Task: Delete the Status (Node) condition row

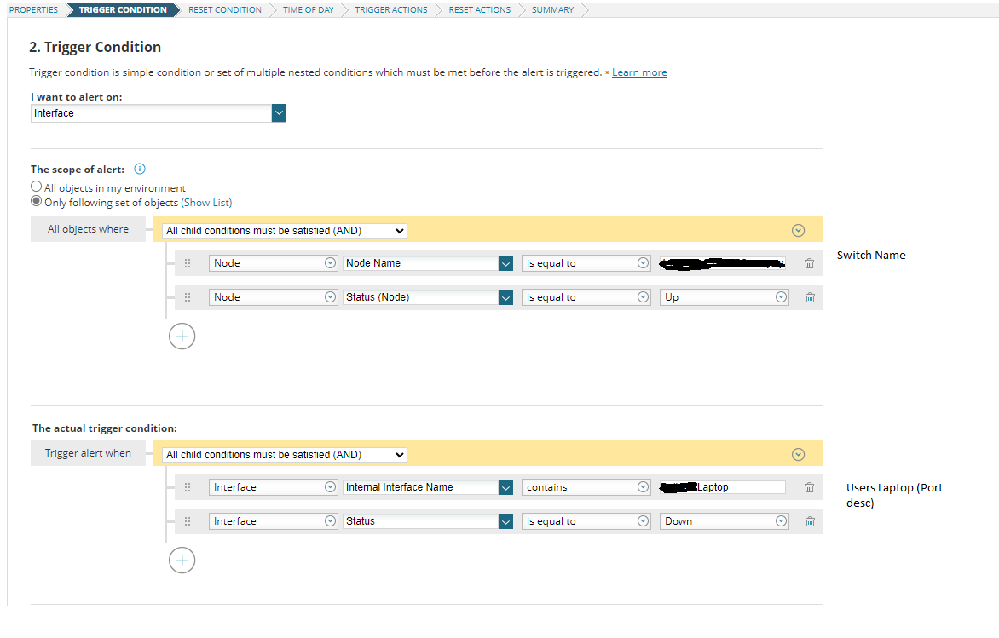Action: pos(810,297)
